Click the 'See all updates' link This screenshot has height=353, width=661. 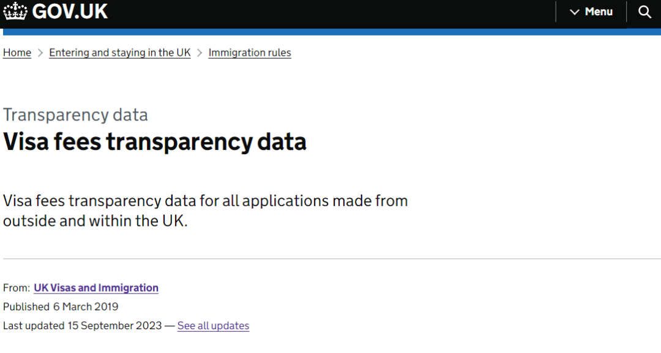pos(213,325)
